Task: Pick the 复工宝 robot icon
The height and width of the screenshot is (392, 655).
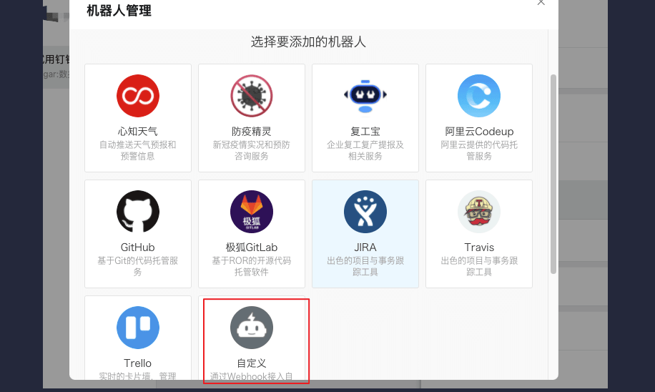Action: [365, 96]
